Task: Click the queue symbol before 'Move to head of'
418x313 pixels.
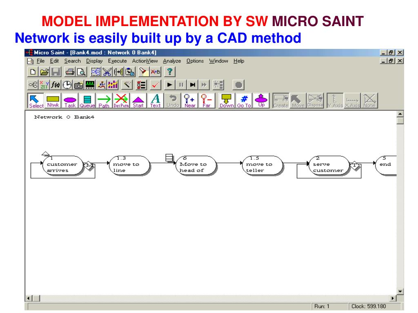Action: point(169,158)
